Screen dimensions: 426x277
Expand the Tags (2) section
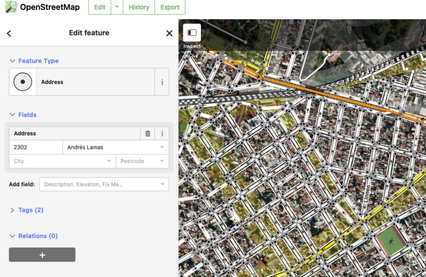click(26, 210)
